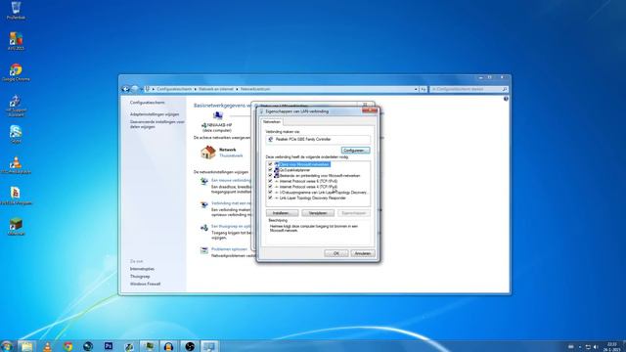The image size is (626, 352).
Task: Click Configuratiescherm in the address breadcrumb
Action: [174, 89]
